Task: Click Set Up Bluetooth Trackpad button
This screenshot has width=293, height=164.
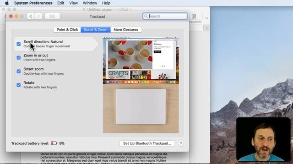Action: (147, 143)
